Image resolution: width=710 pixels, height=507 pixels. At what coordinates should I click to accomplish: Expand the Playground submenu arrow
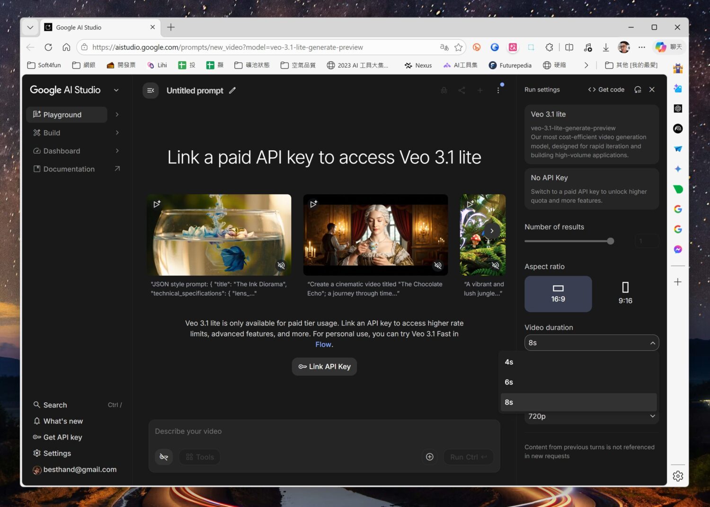tap(117, 115)
